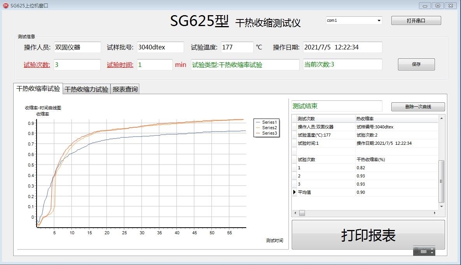Click the 操作人员 text field
Viewport: 461px width, 265px height.
[x=77, y=47]
